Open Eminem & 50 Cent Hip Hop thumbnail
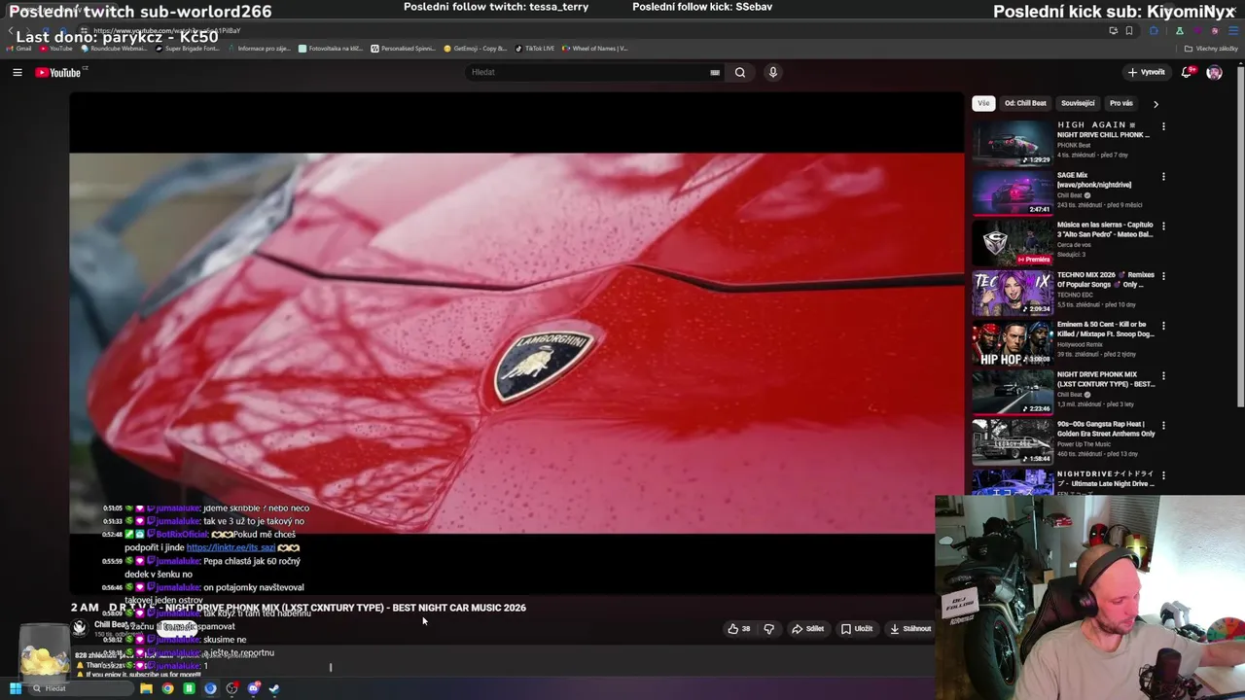 [x=1013, y=342]
